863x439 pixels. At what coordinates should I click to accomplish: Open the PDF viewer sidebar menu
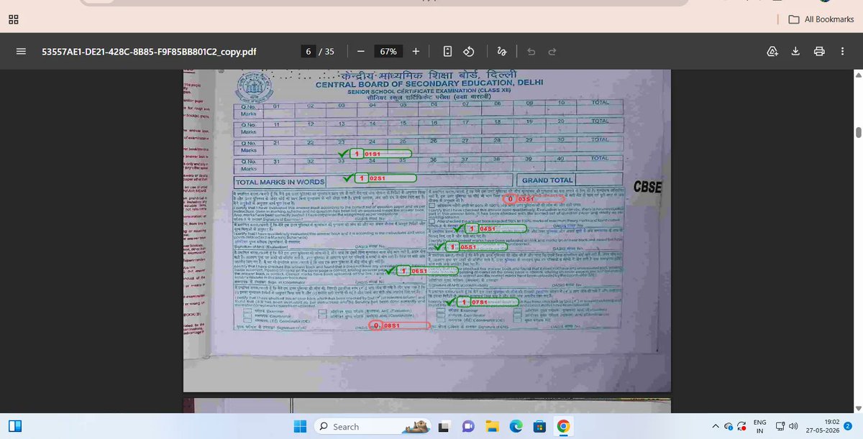tap(21, 52)
